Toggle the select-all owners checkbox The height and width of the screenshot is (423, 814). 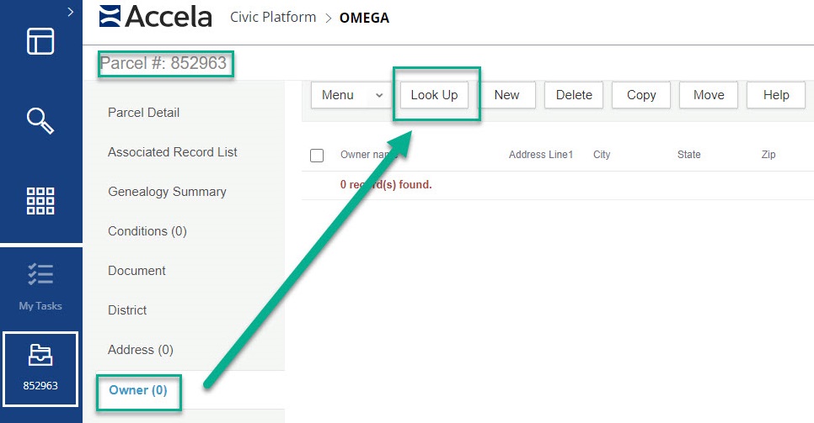coord(317,156)
